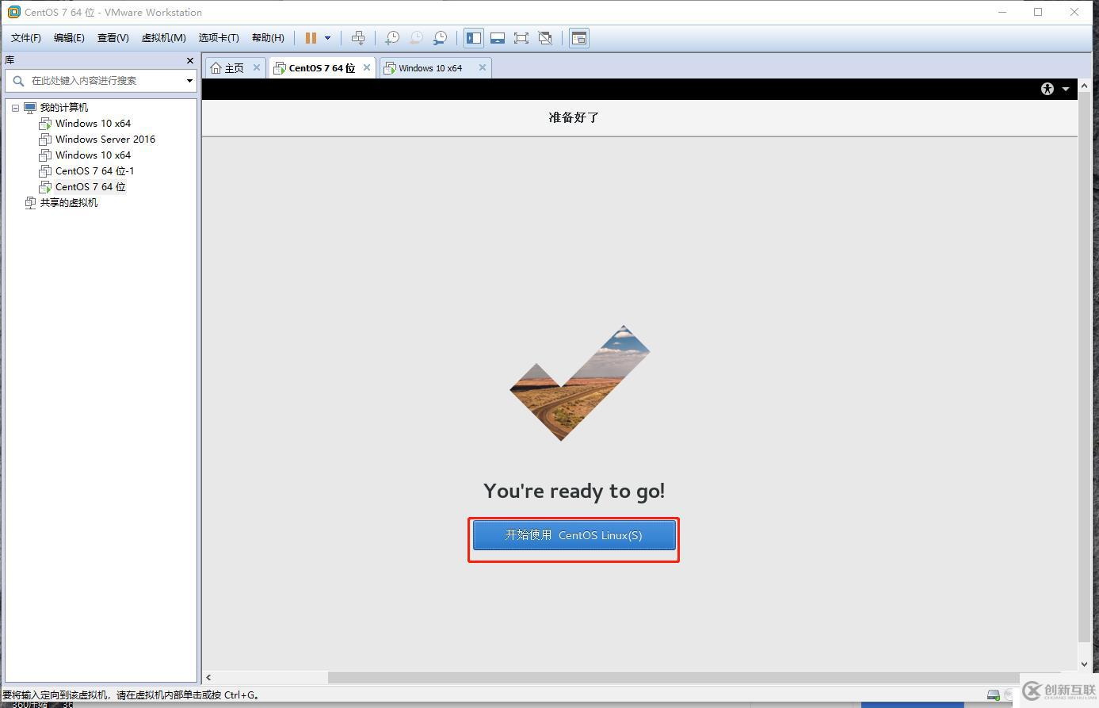Select second Windows 10 x64 below Server 2016
Viewport: 1099px width, 708px height.
(93, 155)
